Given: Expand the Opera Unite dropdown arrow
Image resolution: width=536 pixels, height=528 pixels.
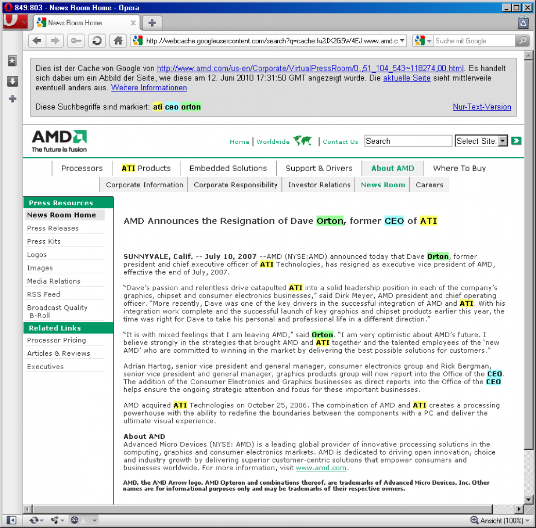Looking at the screenshot, I should coord(62,520).
